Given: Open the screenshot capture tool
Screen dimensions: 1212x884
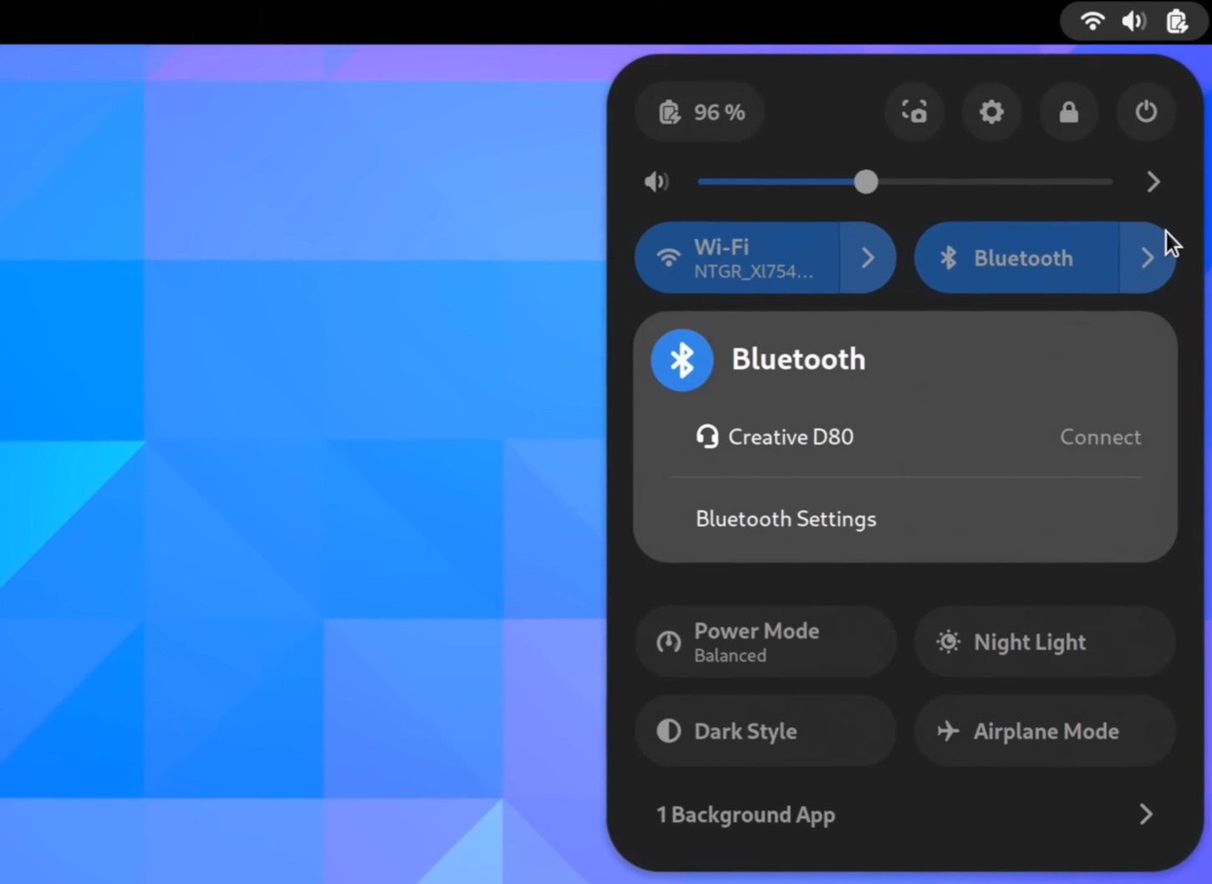Looking at the screenshot, I should 914,111.
